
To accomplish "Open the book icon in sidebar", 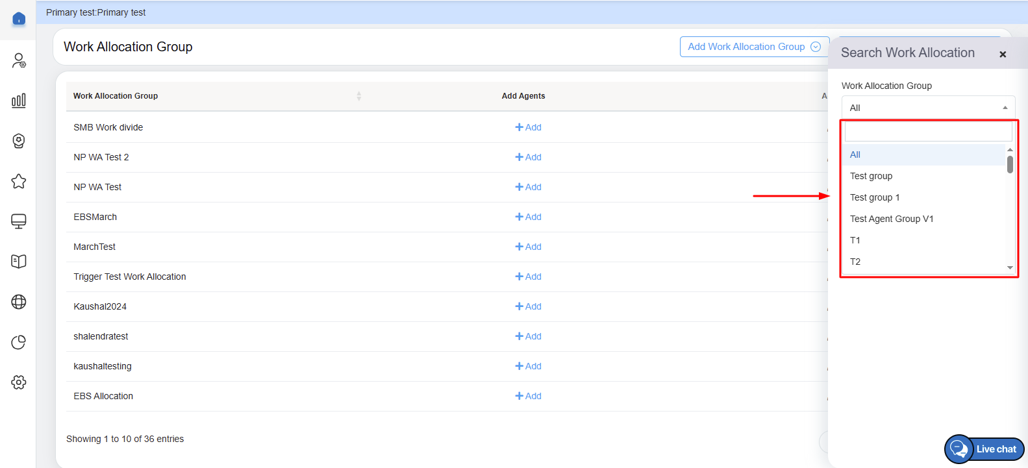I will (19, 262).
